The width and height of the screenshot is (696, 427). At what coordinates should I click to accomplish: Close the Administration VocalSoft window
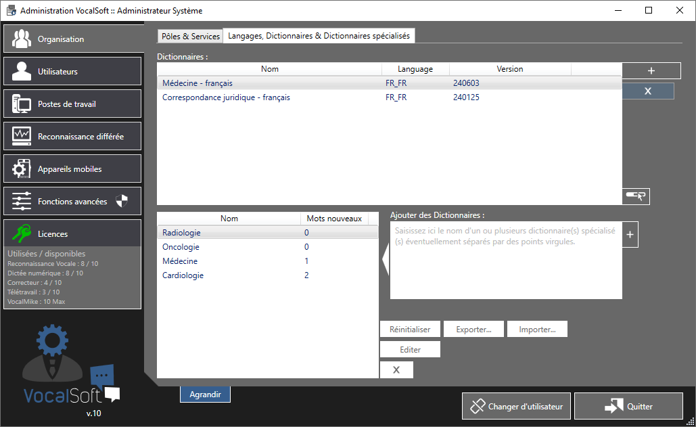pos(680,10)
